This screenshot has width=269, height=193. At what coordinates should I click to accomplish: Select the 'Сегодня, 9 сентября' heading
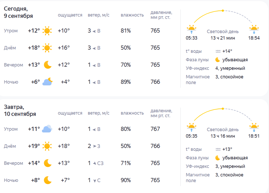tap(18, 12)
